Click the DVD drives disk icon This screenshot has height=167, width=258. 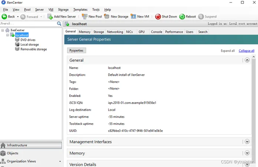(17, 39)
